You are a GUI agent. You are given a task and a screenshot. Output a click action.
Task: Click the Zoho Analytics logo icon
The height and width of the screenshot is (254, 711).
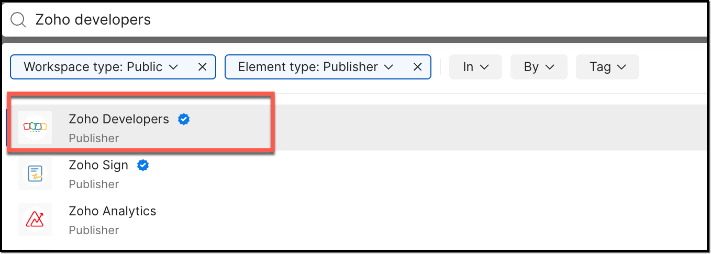[35, 219]
